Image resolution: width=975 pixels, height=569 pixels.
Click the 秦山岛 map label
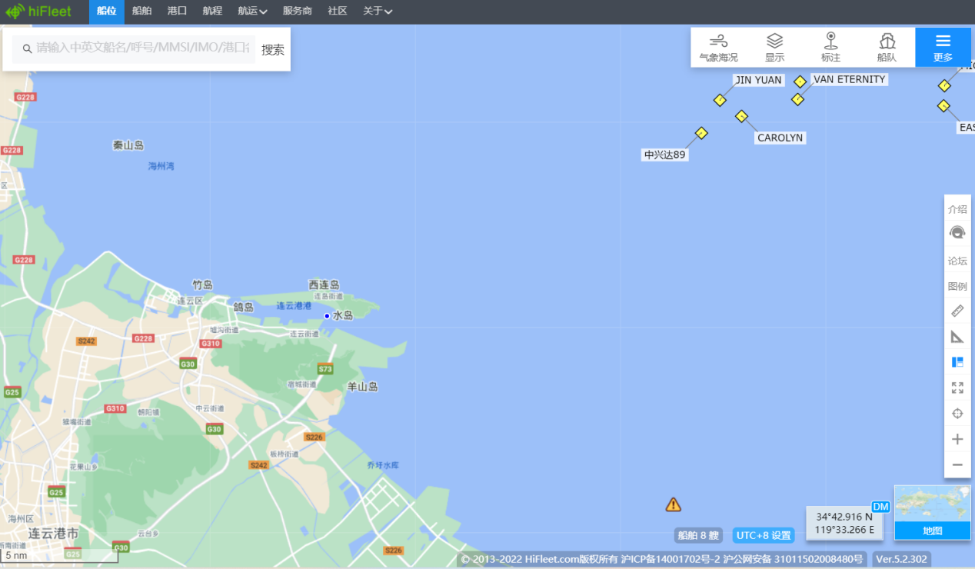[x=128, y=145]
